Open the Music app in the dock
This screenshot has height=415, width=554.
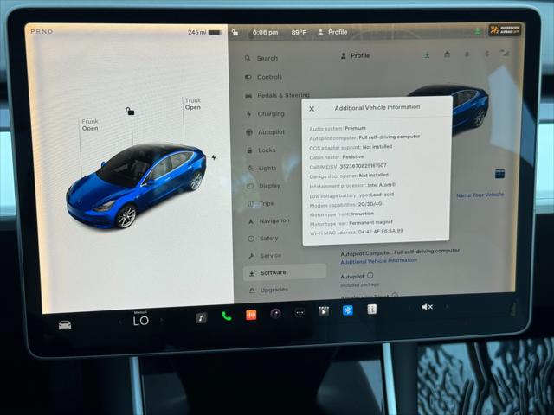(x=201, y=318)
